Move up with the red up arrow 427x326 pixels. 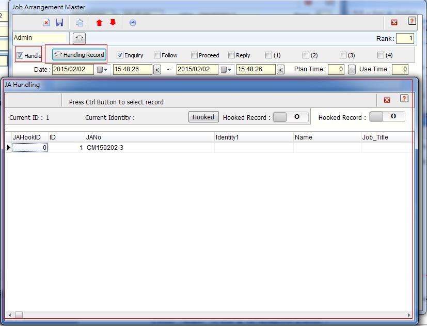[x=99, y=23]
